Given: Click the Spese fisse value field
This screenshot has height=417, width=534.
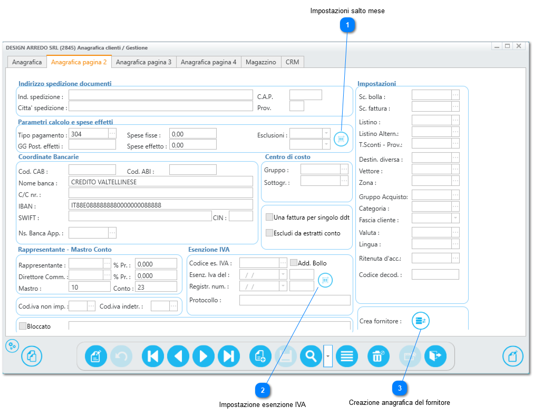Looking at the screenshot, I should point(193,133).
